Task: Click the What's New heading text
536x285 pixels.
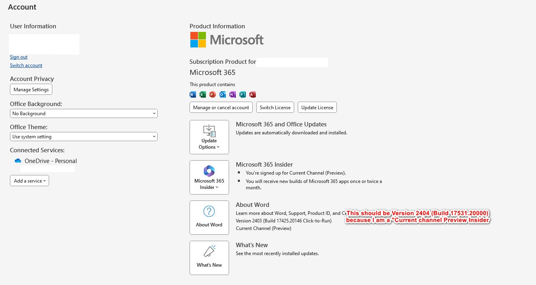Action: (x=252, y=245)
